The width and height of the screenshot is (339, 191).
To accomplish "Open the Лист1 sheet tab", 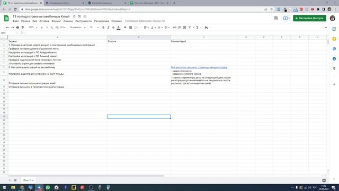I will (28, 180).
